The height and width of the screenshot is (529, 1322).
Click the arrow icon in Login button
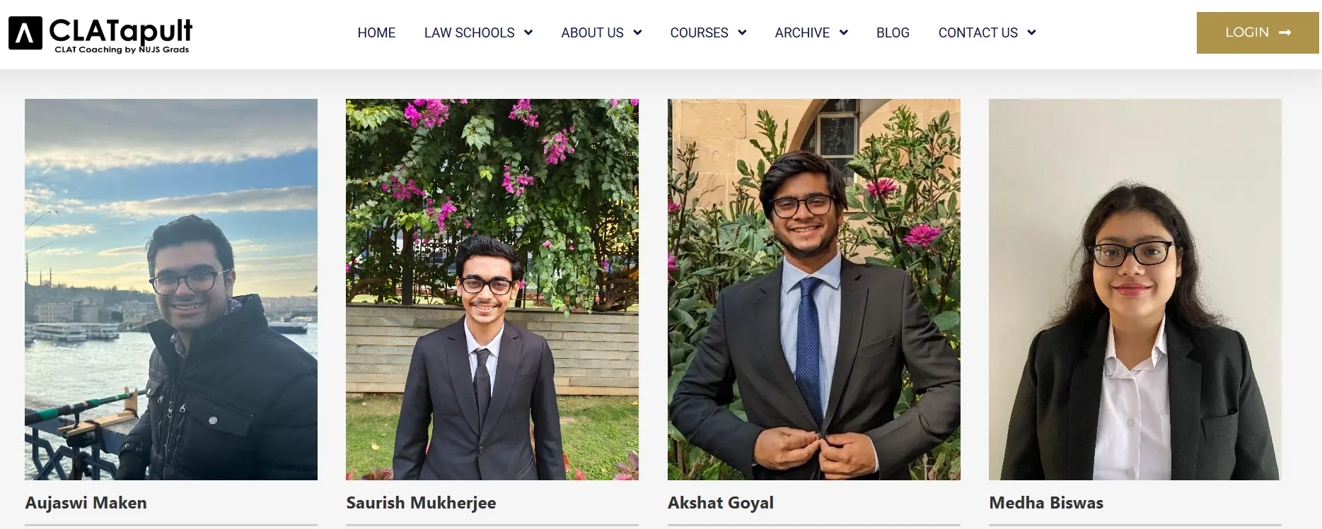point(1285,32)
